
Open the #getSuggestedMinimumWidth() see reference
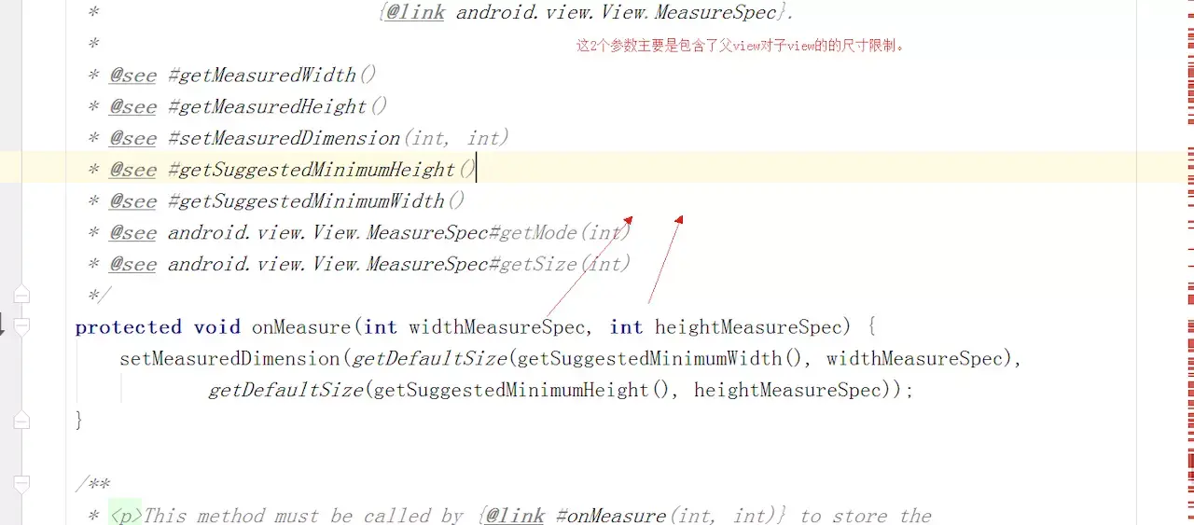click(x=316, y=201)
